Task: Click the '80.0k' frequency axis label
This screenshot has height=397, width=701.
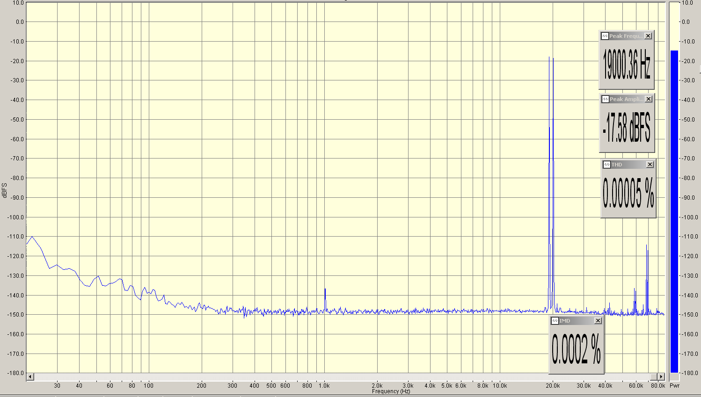Action: pyautogui.click(x=658, y=386)
